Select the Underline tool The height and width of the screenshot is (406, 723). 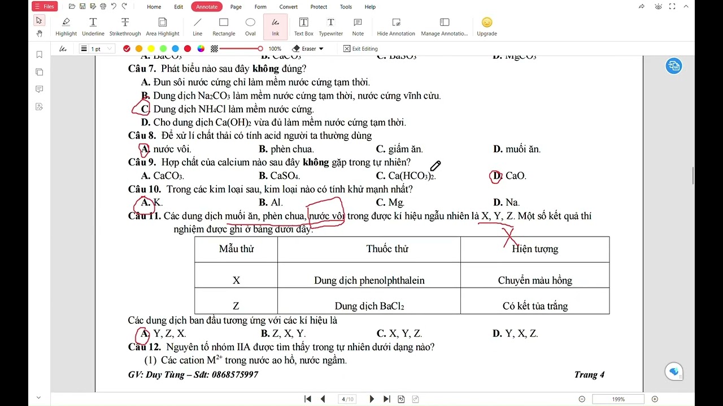pos(93,27)
